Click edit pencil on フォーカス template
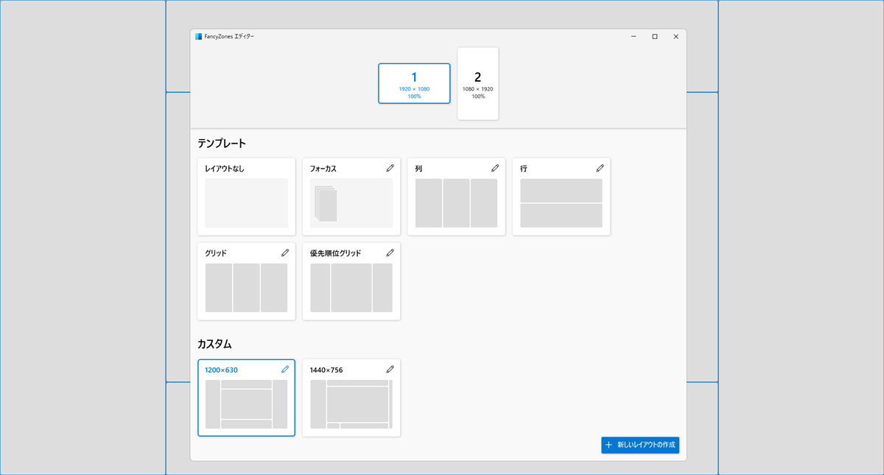Screen dimensions: 884x475 [x=390, y=169]
